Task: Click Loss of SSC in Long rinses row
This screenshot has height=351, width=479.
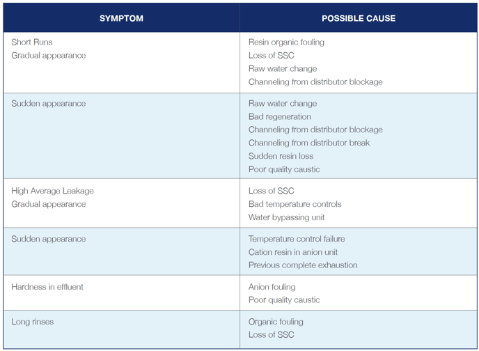Action: click(271, 336)
